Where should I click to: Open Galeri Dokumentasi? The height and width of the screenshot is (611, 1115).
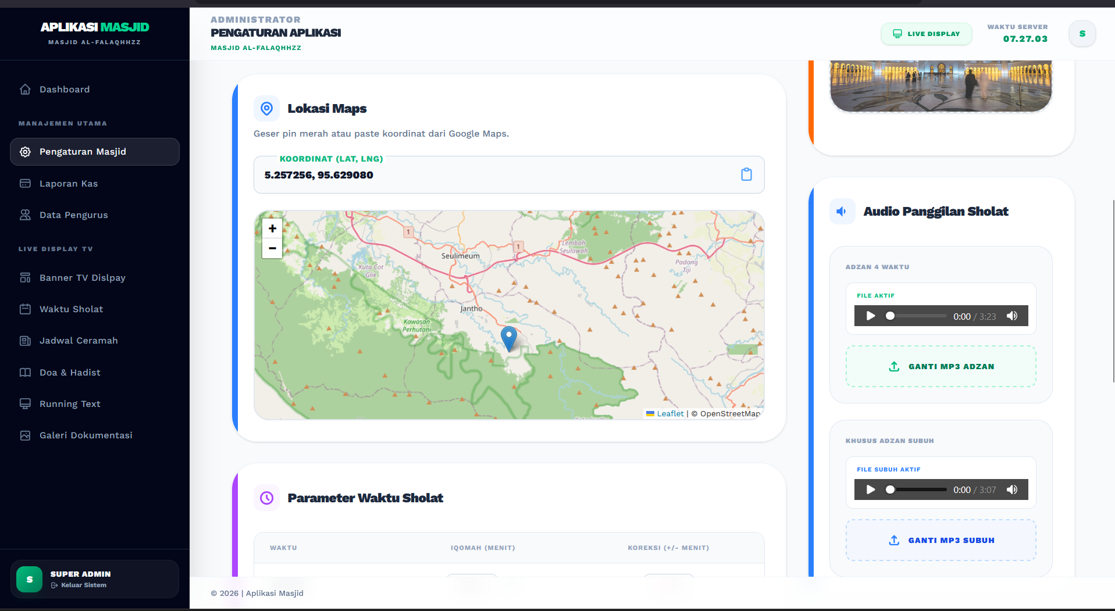(95, 435)
